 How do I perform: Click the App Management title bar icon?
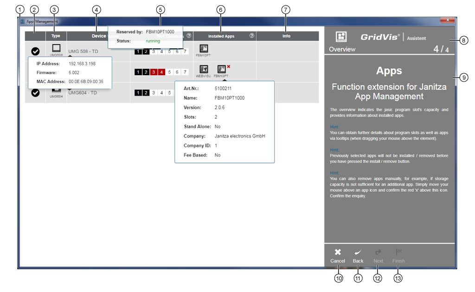[x=22, y=20]
